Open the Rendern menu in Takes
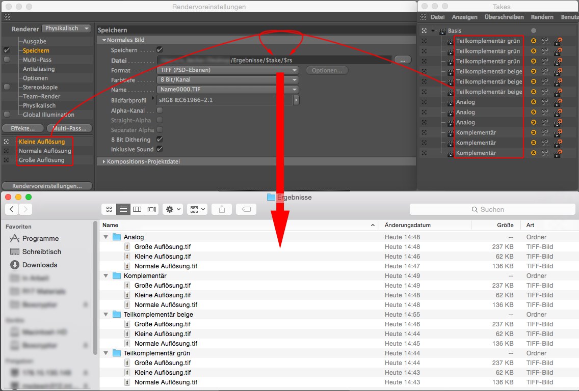This screenshot has width=579, height=391. (x=542, y=17)
